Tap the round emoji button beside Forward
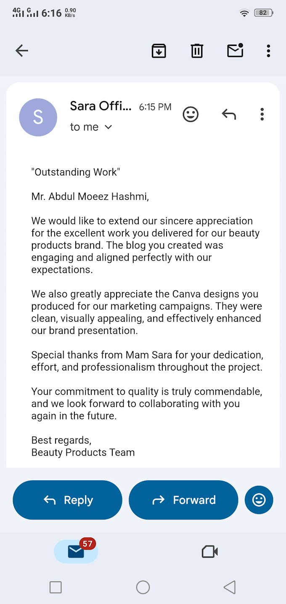 (x=259, y=500)
